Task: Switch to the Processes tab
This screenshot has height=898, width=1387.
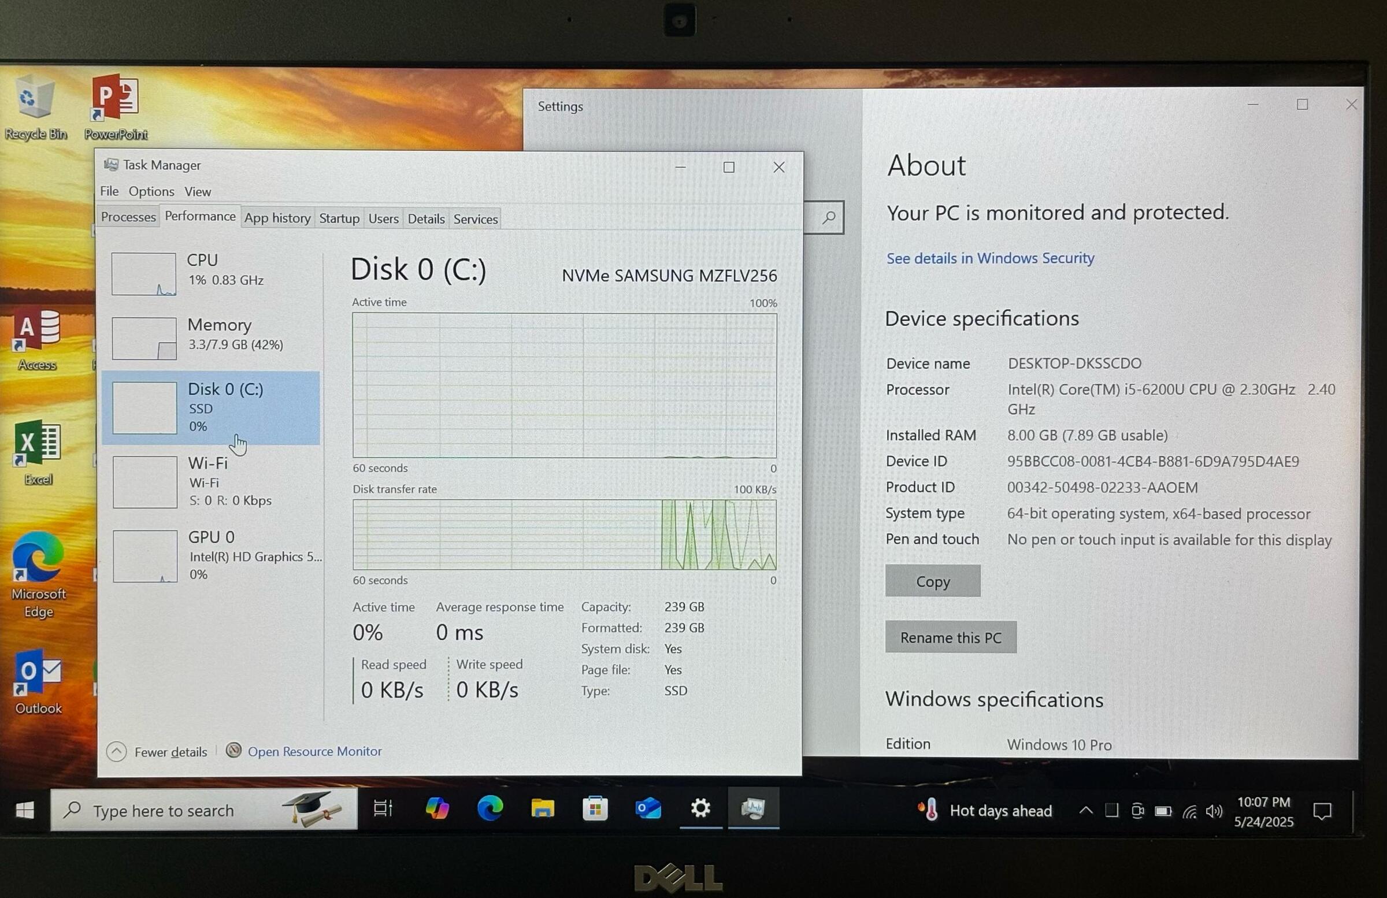Action: pos(128,217)
